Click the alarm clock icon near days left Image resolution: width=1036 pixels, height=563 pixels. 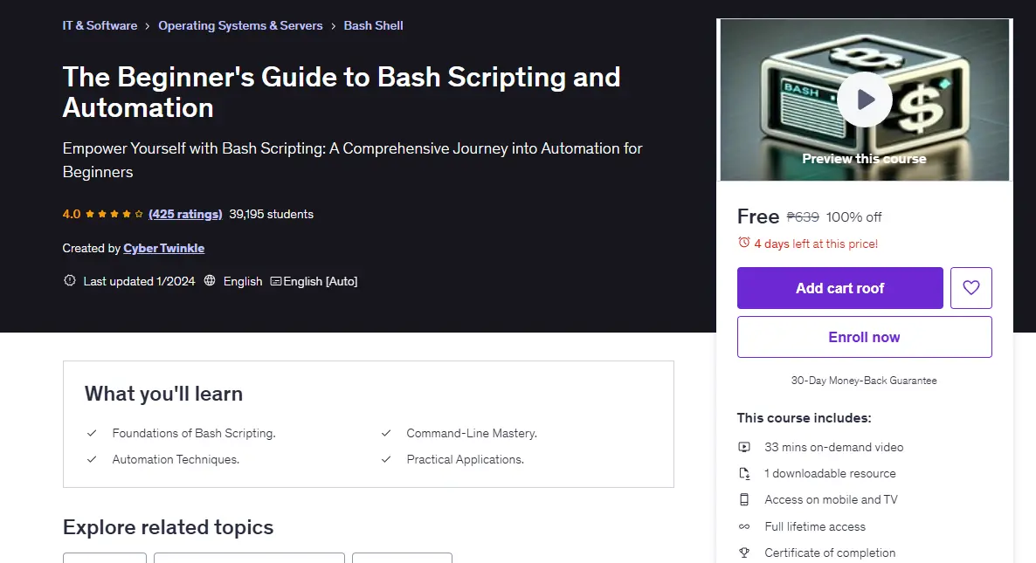pos(744,243)
